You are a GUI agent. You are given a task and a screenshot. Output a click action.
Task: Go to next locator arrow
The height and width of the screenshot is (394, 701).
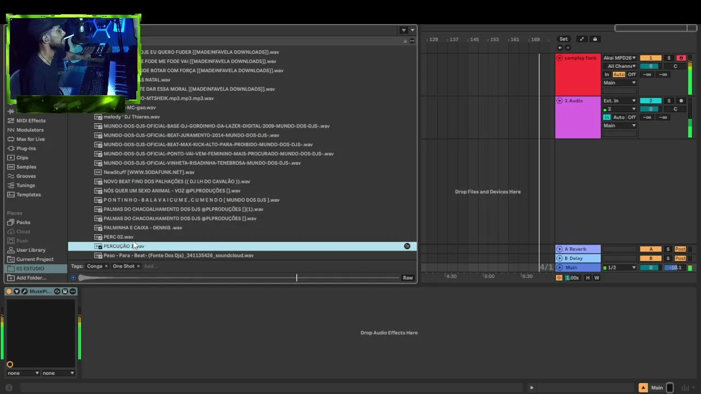click(567, 48)
